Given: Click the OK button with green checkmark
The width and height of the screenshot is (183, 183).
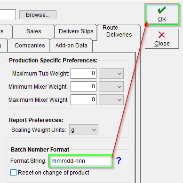Looking at the screenshot, I should click(x=162, y=14).
